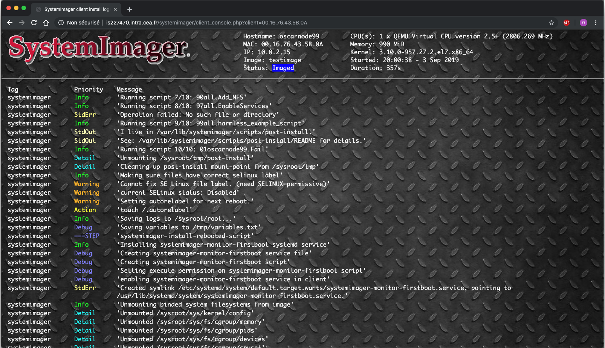Viewport: 605px width, 348px height.
Task: Open the Chrome three-dot menu
Action: [596, 23]
